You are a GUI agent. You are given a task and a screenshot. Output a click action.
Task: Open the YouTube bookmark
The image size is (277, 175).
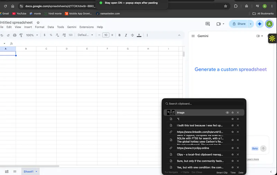pos(19,14)
